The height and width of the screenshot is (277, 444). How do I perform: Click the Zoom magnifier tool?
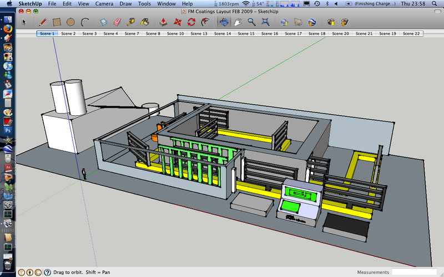[x=251, y=22]
